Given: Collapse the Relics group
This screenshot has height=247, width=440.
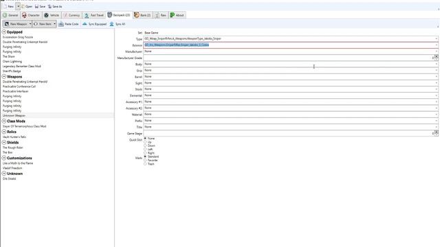Looking at the screenshot, I should (x=4, y=132).
